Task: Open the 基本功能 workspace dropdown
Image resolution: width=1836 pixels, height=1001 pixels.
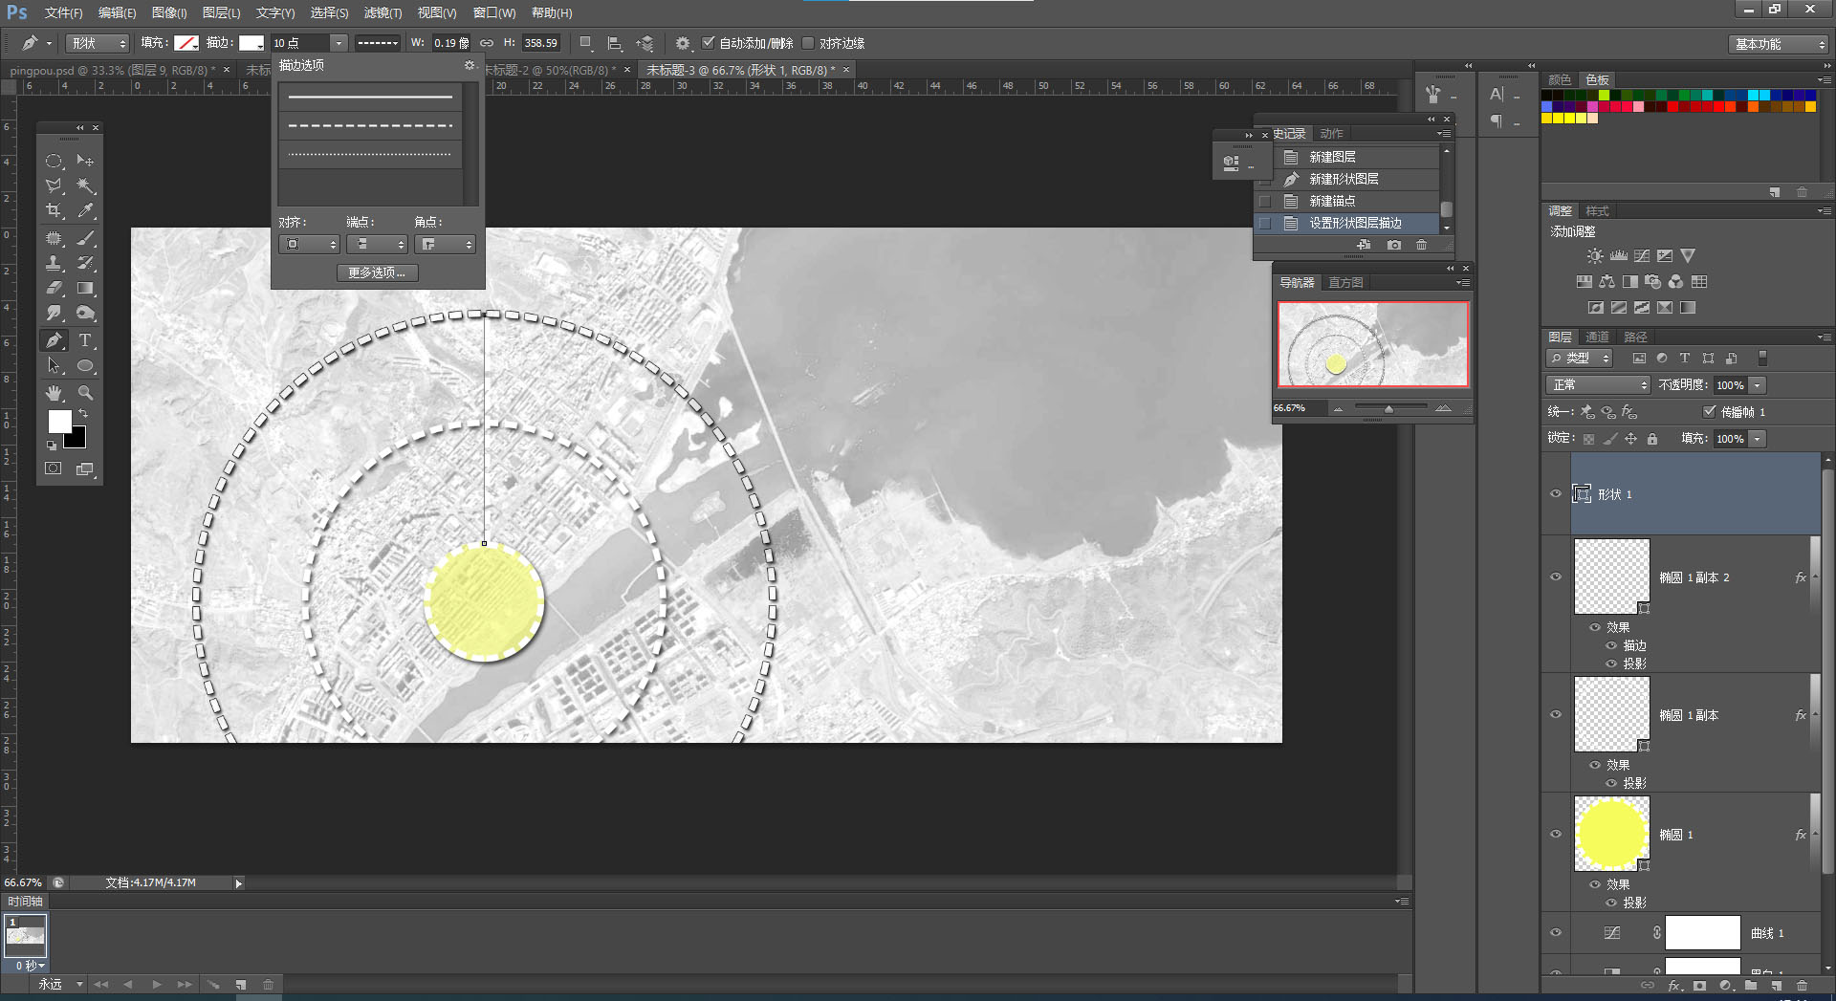Action: tap(1779, 44)
